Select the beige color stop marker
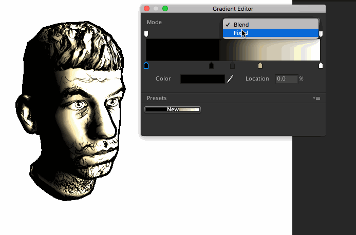This screenshot has height=235, width=356. (260, 66)
